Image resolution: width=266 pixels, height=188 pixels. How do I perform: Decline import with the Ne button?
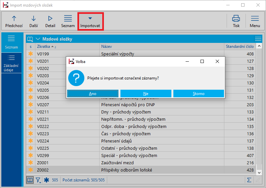[x=146, y=93]
